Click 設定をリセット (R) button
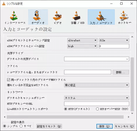This screenshot has height=131, width=137. tap(49, 126)
